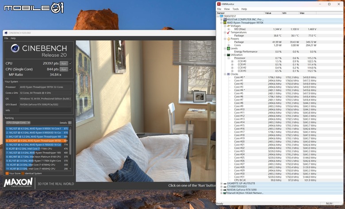Click the Voltages lightning icon

[x=228, y=26]
